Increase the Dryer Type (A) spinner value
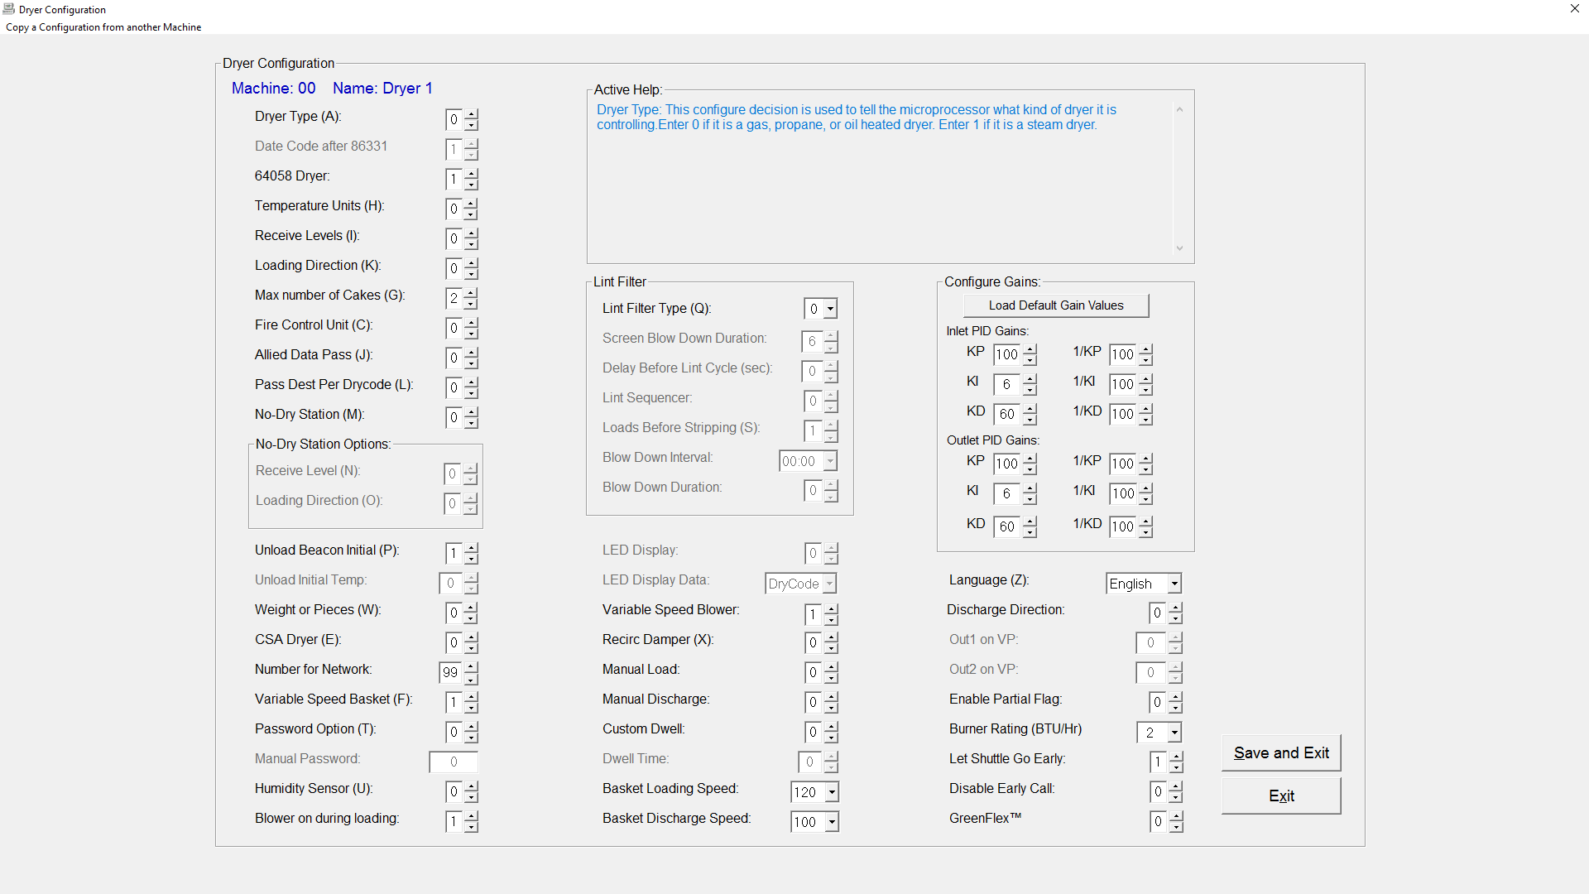The height and width of the screenshot is (894, 1589). tap(471, 114)
